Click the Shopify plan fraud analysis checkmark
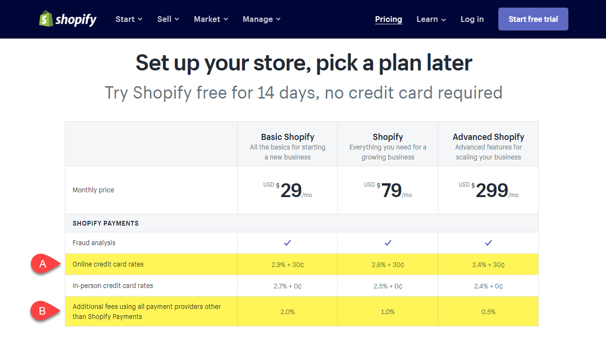606x357 pixels. click(388, 243)
